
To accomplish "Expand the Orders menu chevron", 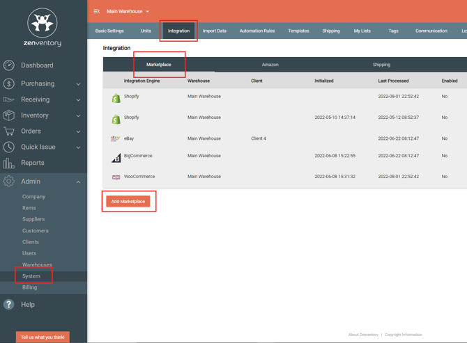I will click(78, 131).
